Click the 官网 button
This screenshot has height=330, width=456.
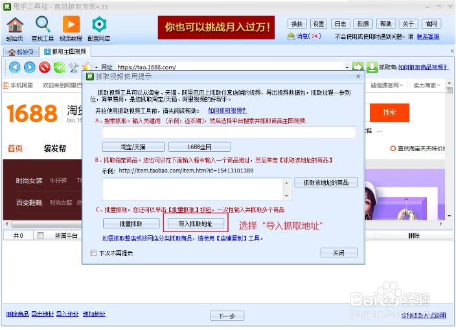pos(431,24)
